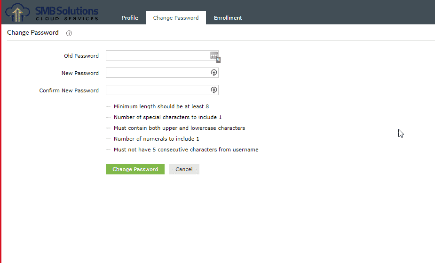This screenshot has height=263, width=435.
Task: Focus the Old Password input field
Action: coord(162,55)
